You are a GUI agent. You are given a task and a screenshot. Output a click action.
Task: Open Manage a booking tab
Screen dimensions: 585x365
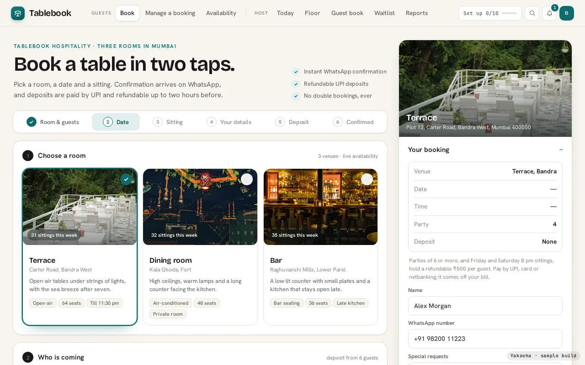[x=170, y=13]
